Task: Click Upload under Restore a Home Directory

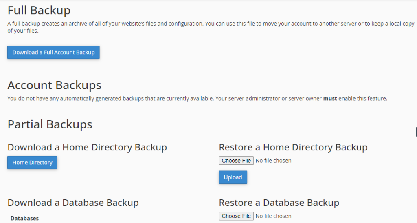Action: click(x=233, y=177)
